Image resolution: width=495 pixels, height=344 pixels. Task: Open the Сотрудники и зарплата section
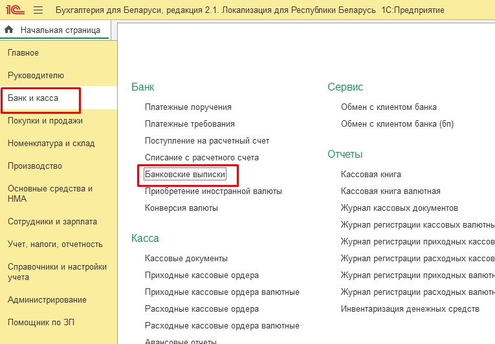click(52, 222)
